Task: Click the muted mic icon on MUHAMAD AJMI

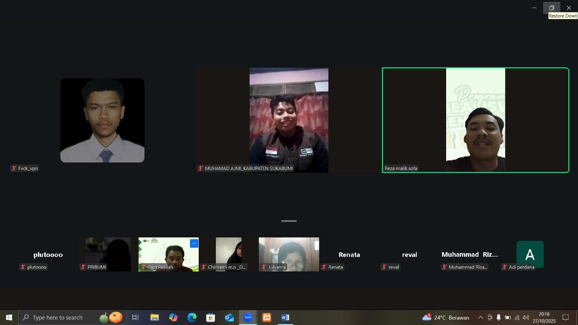Action: pyautogui.click(x=200, y=168)
